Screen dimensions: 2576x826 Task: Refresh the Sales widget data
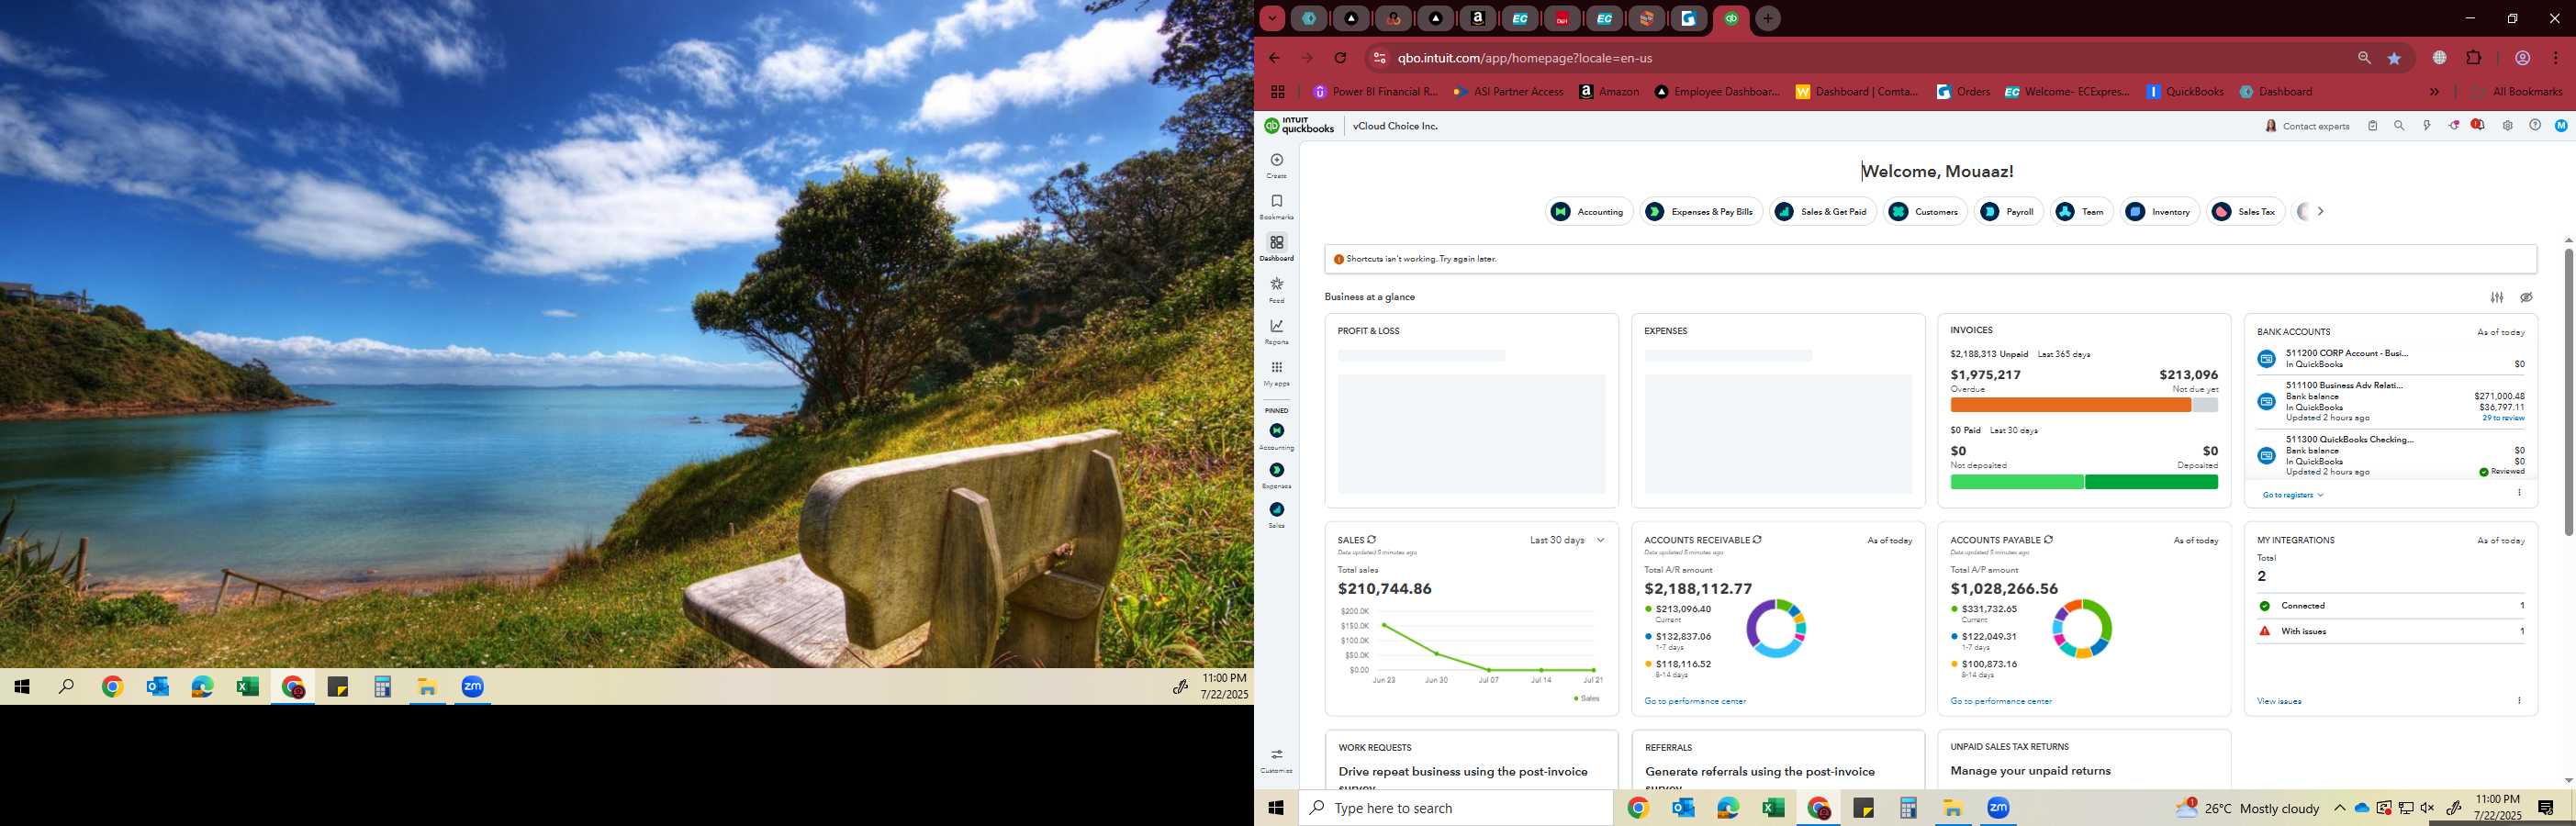tap(1372, 540)
